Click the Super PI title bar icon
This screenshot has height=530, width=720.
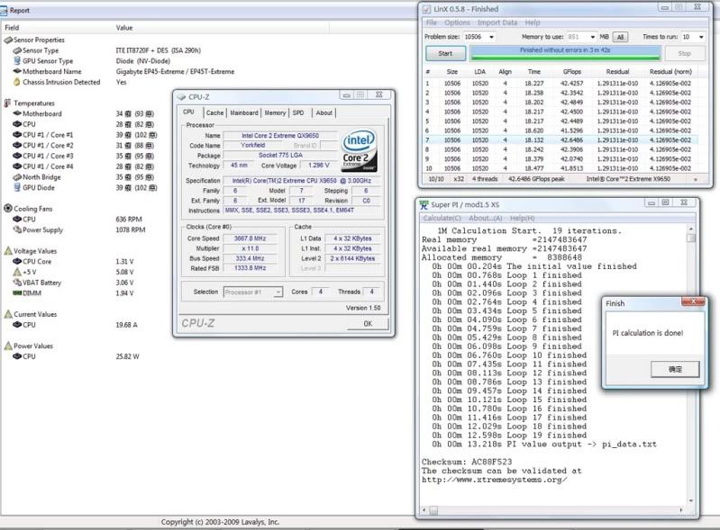click(x=424, y=204)
